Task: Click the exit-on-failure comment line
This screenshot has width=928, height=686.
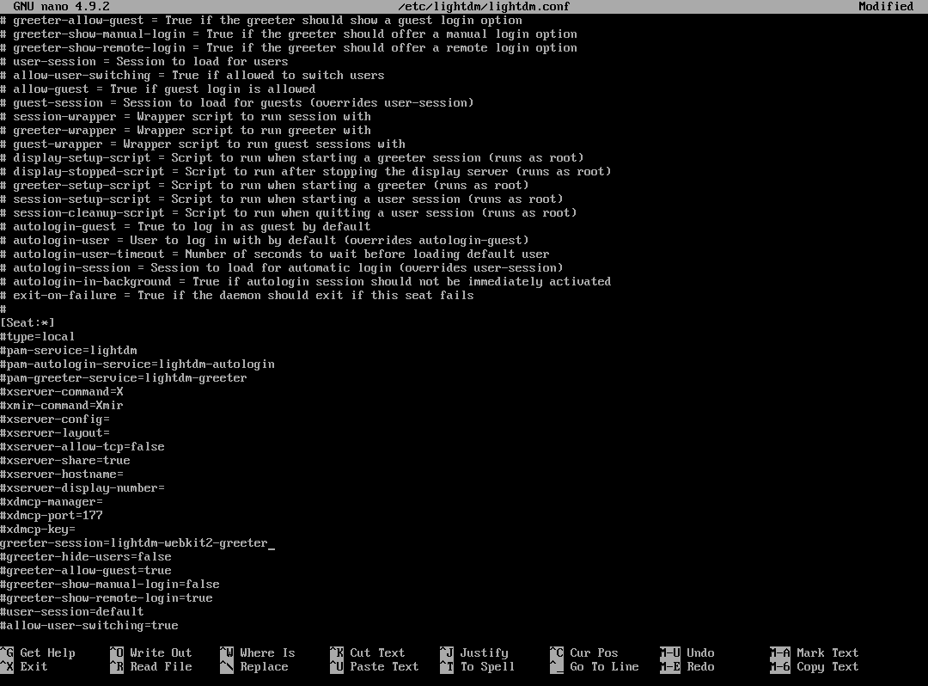Action: tap(237, 295)
